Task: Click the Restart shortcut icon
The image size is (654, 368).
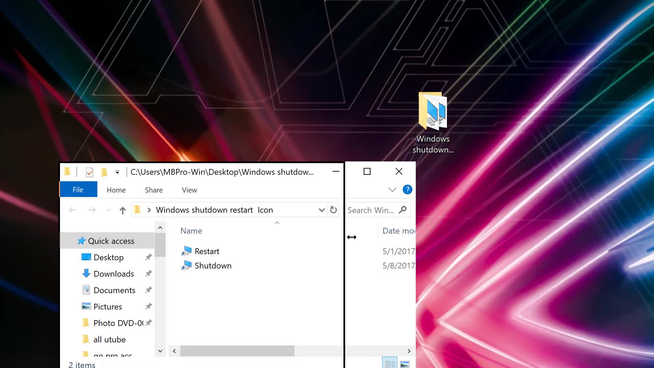Action: [x=186, y=251]
